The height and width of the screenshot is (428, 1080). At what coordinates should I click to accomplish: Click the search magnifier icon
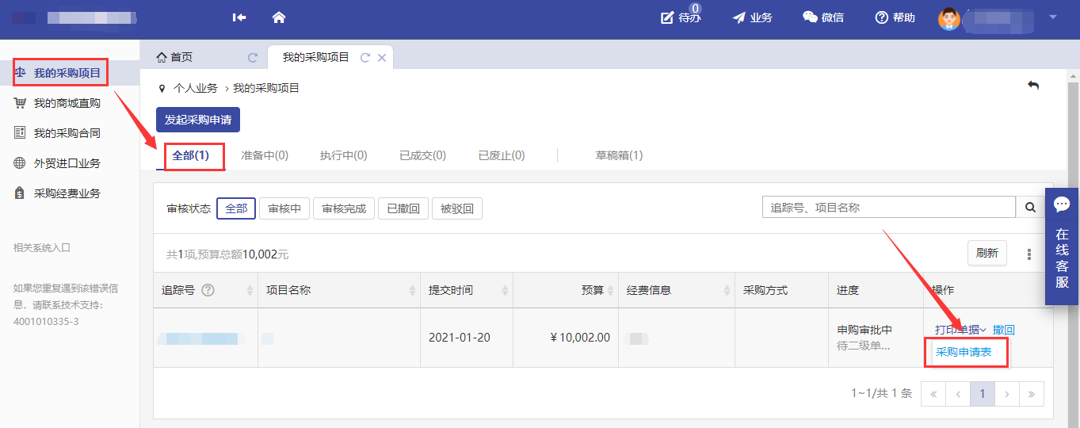[1030, 208]
